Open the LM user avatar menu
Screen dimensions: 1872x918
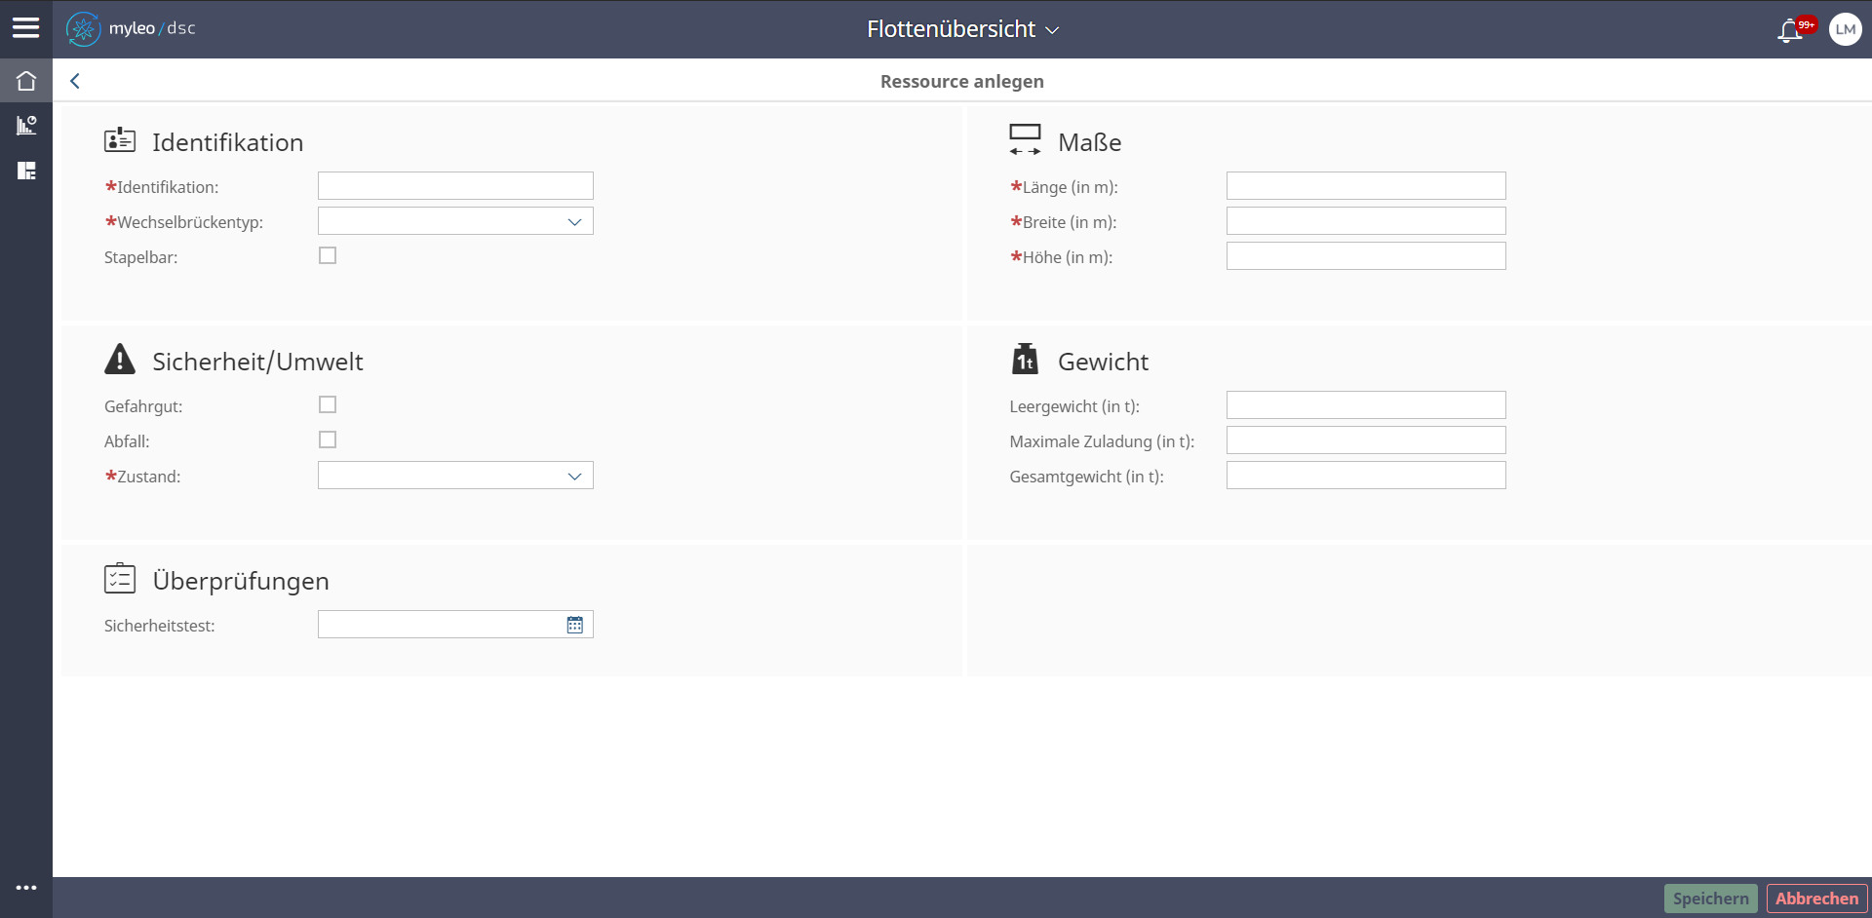1845,29
